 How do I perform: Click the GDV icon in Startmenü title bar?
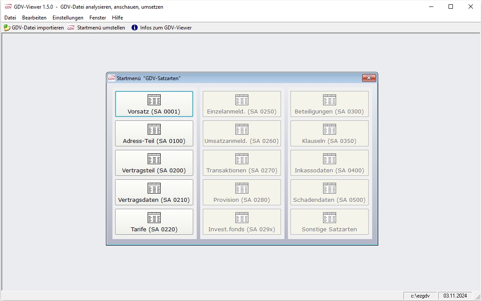(112, 78)
